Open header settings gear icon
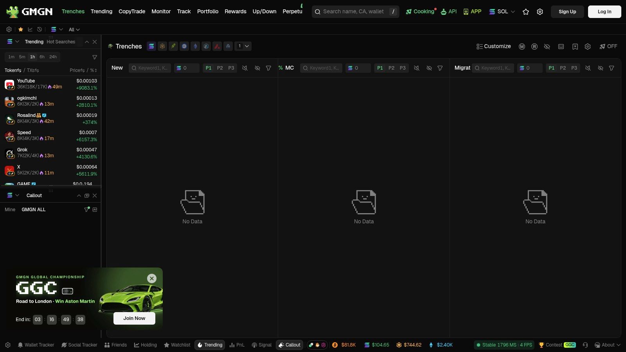The width and height of the screenshot is (626, 352). pos(540,12)
